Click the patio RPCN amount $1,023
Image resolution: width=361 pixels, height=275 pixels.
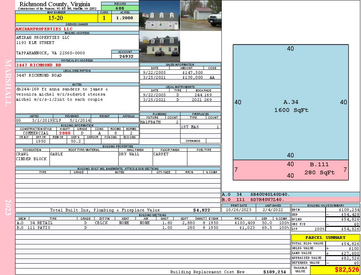247,228
